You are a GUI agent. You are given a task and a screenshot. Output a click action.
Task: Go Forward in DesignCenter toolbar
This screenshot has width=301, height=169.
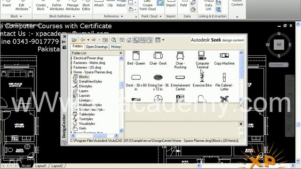[x=94, y=40]
